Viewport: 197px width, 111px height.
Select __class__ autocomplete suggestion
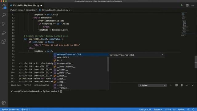(80, 70)
